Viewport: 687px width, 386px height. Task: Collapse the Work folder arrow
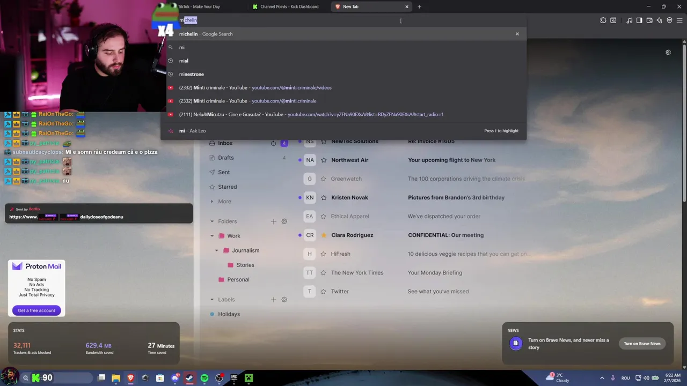coord(212,236)
